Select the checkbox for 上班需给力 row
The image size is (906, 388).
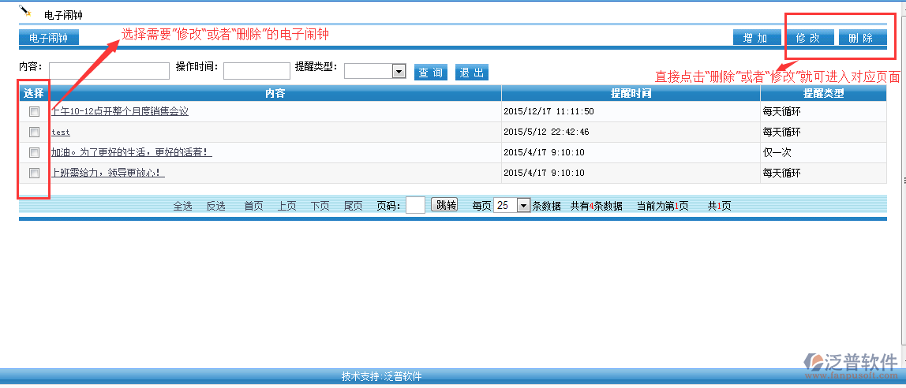(34, 173)
